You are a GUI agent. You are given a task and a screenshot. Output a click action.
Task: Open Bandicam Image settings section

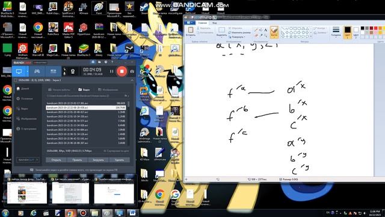pos(26,119)
